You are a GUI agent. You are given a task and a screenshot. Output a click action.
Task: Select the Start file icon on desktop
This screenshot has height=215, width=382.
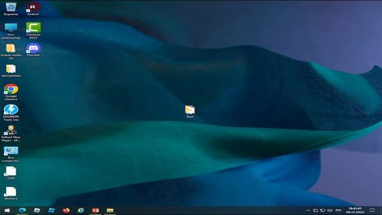point(11,173)
